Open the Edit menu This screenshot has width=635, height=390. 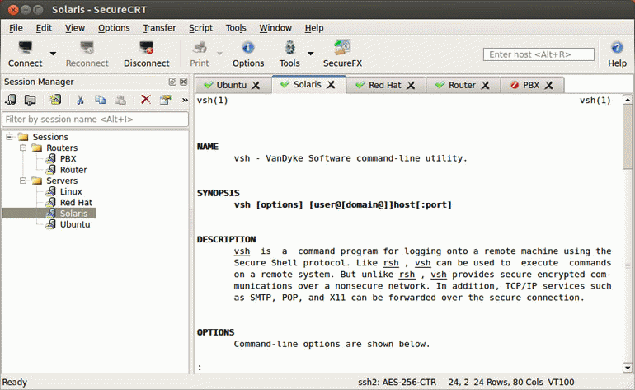44,28
